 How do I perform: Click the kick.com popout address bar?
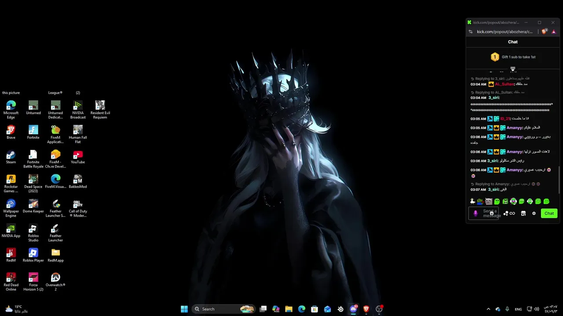point(505,32)
